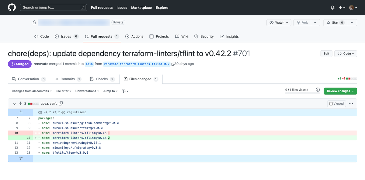Viewport: 365px width, 180px height.
Task: Click the purple Merged status badge
Action: (x=20, y=64)
